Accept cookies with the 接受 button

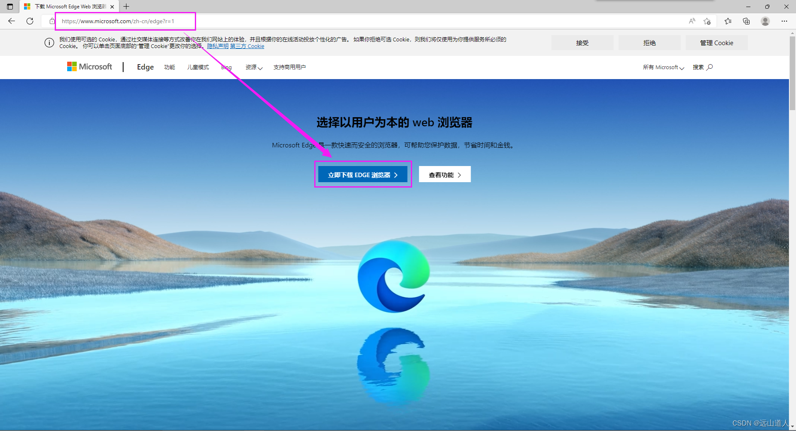(x=582, y=43)
